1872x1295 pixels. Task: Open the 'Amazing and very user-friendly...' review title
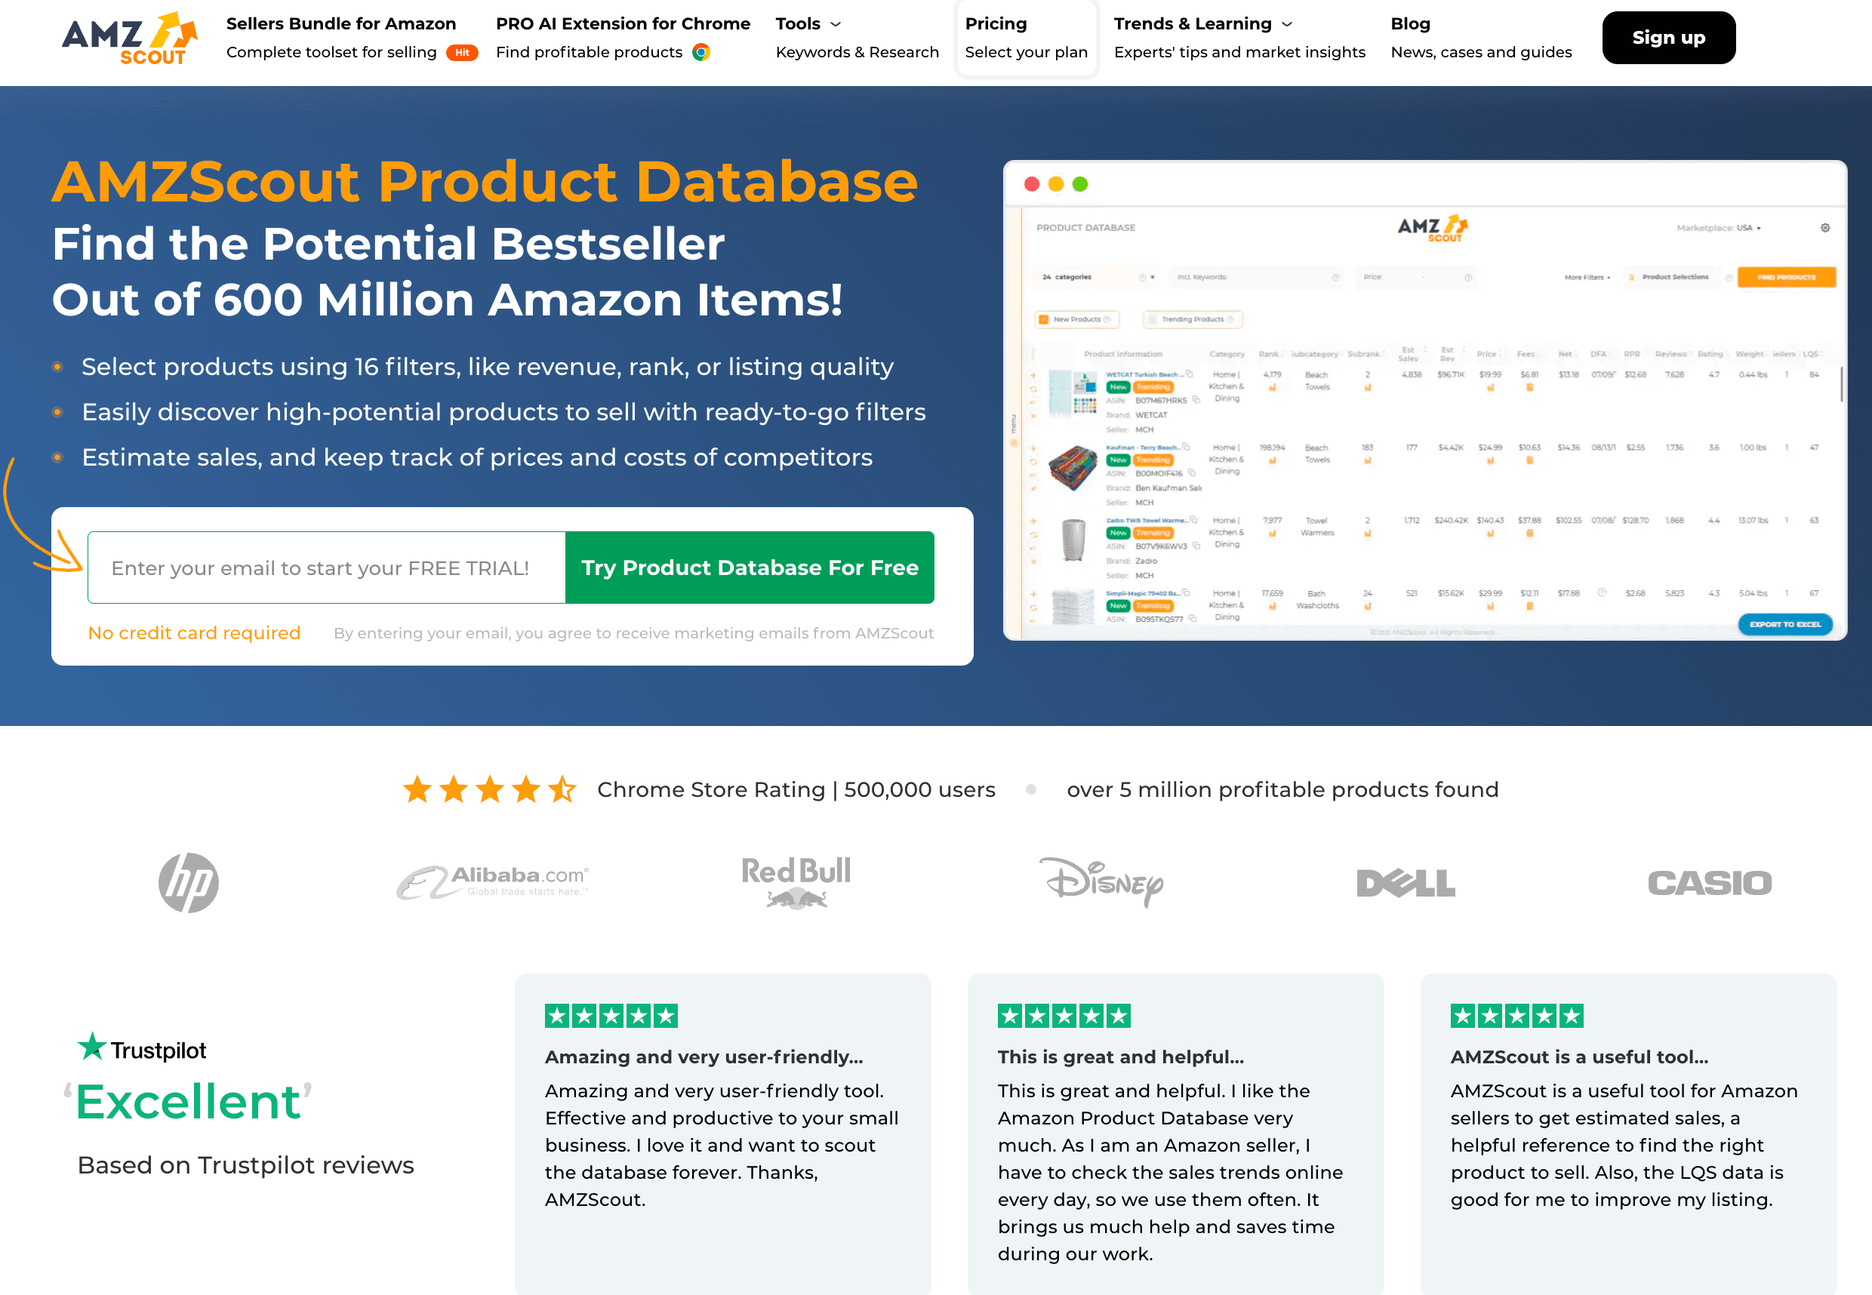pos(704,1057)
